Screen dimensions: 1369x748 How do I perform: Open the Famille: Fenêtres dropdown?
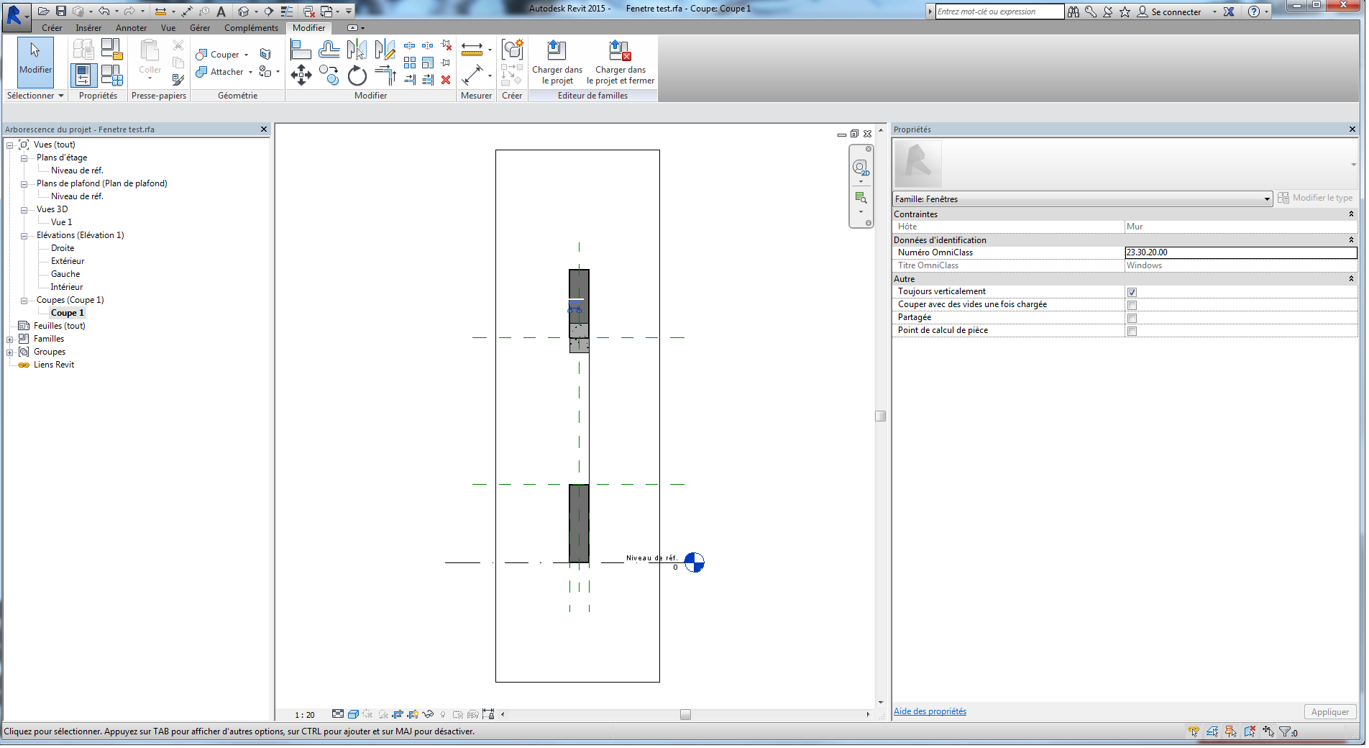coord(1266,199)
